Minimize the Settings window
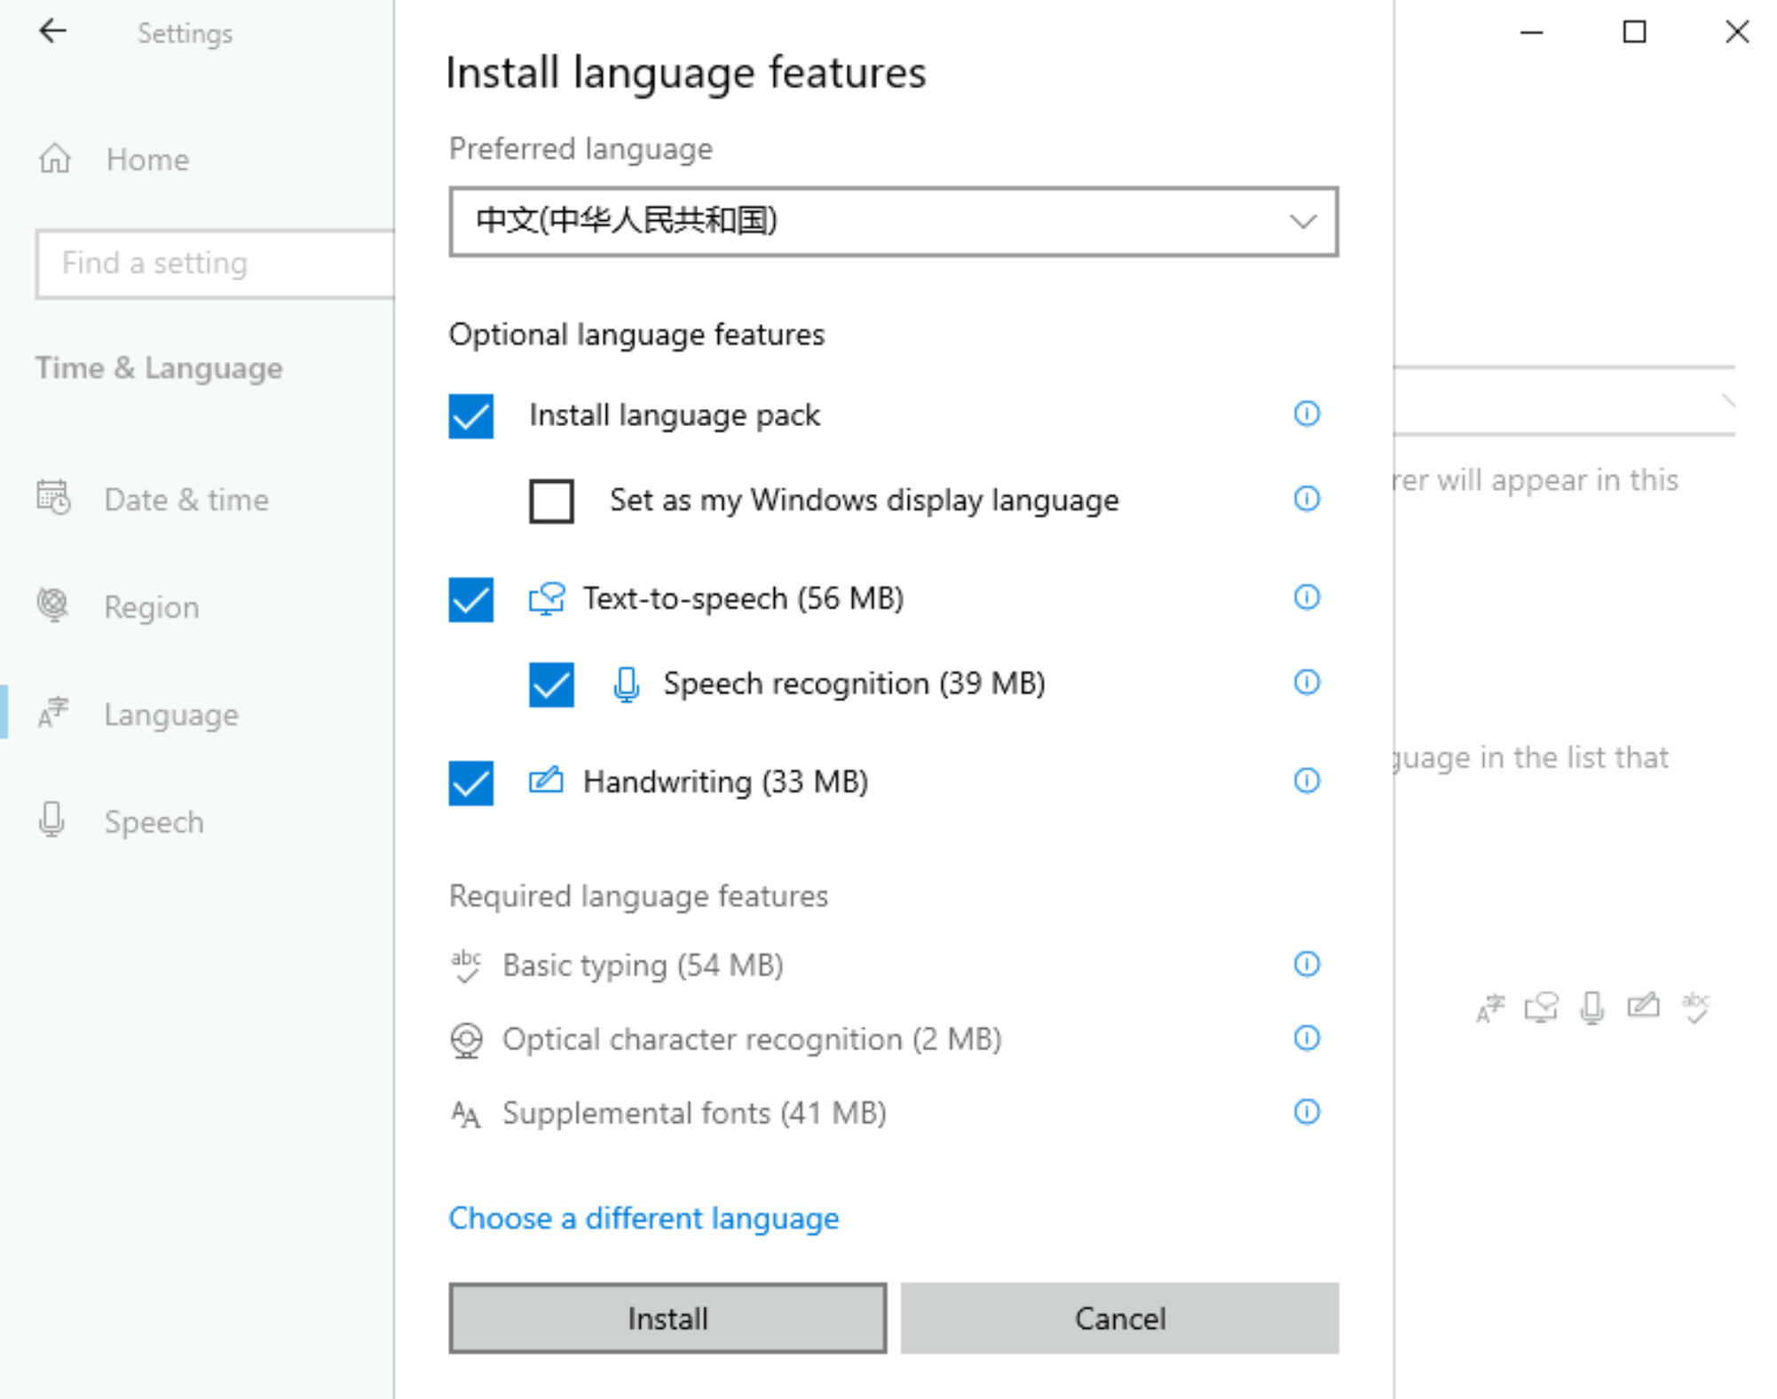Screen dimensions: 1777x1399 (x=1532, y=32)
